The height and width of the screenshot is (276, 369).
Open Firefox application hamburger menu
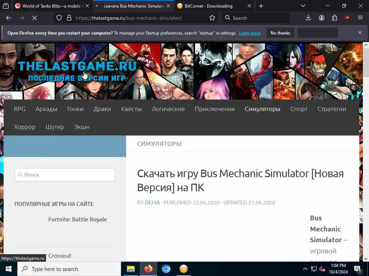360,18
